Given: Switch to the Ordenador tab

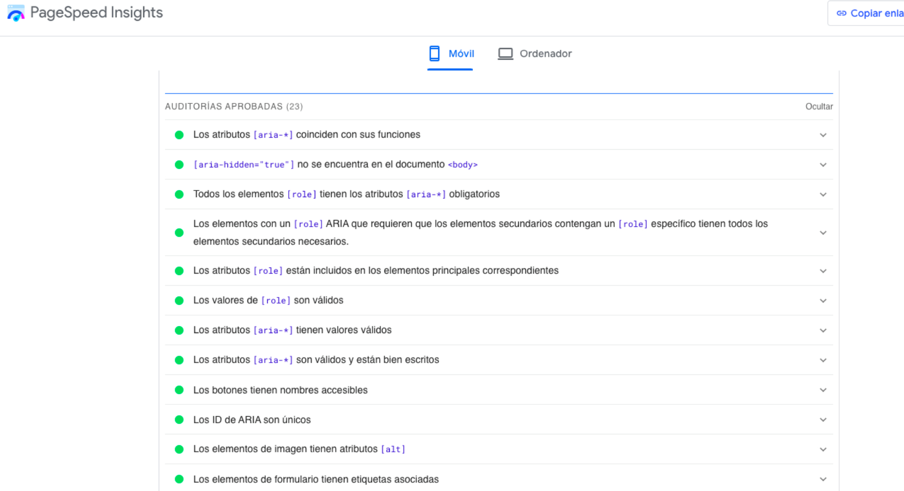Looking at the screenshot, I should [535, 53].
